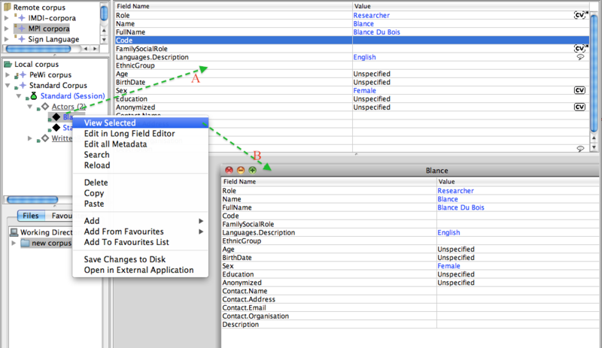The image size is (602, 348).
Task: Click the Researcher value in Blance window
Action: point(455,191)
